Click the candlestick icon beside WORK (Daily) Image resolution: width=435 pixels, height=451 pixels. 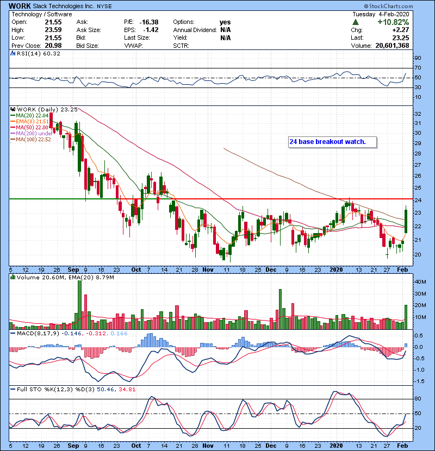(x=13, y=110)
